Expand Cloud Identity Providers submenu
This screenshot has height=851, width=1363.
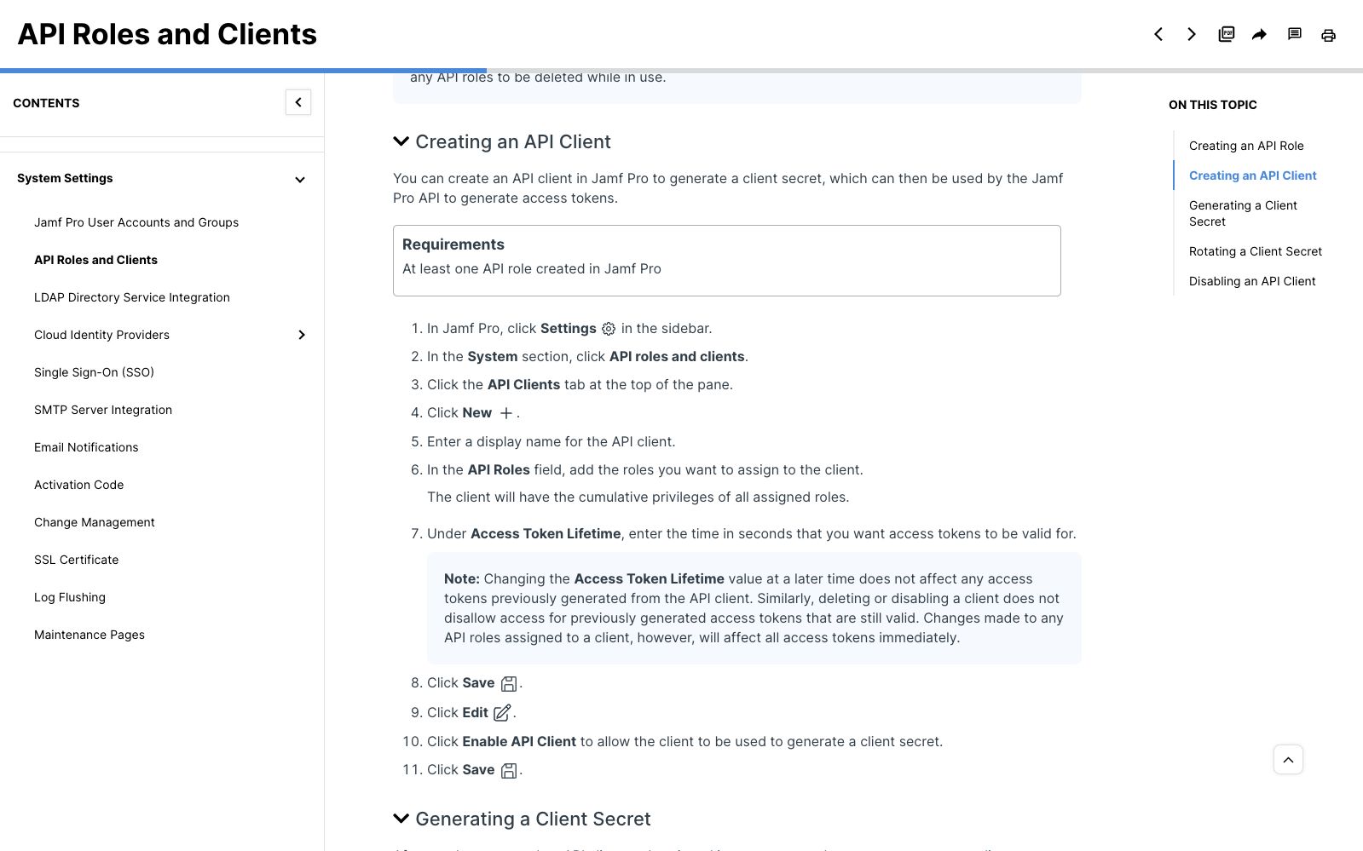302,335
